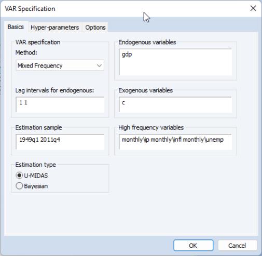The image size is (262, 256).
Task: Click the VAR Specification title bar
Action: (121, 9)
